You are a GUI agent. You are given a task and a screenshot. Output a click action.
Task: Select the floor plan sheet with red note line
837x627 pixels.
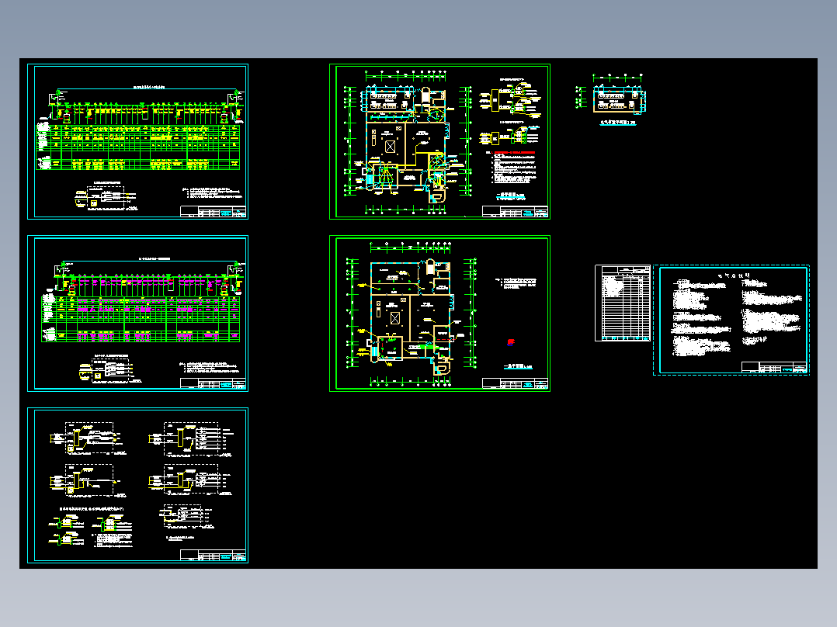(x=439, y=141)
